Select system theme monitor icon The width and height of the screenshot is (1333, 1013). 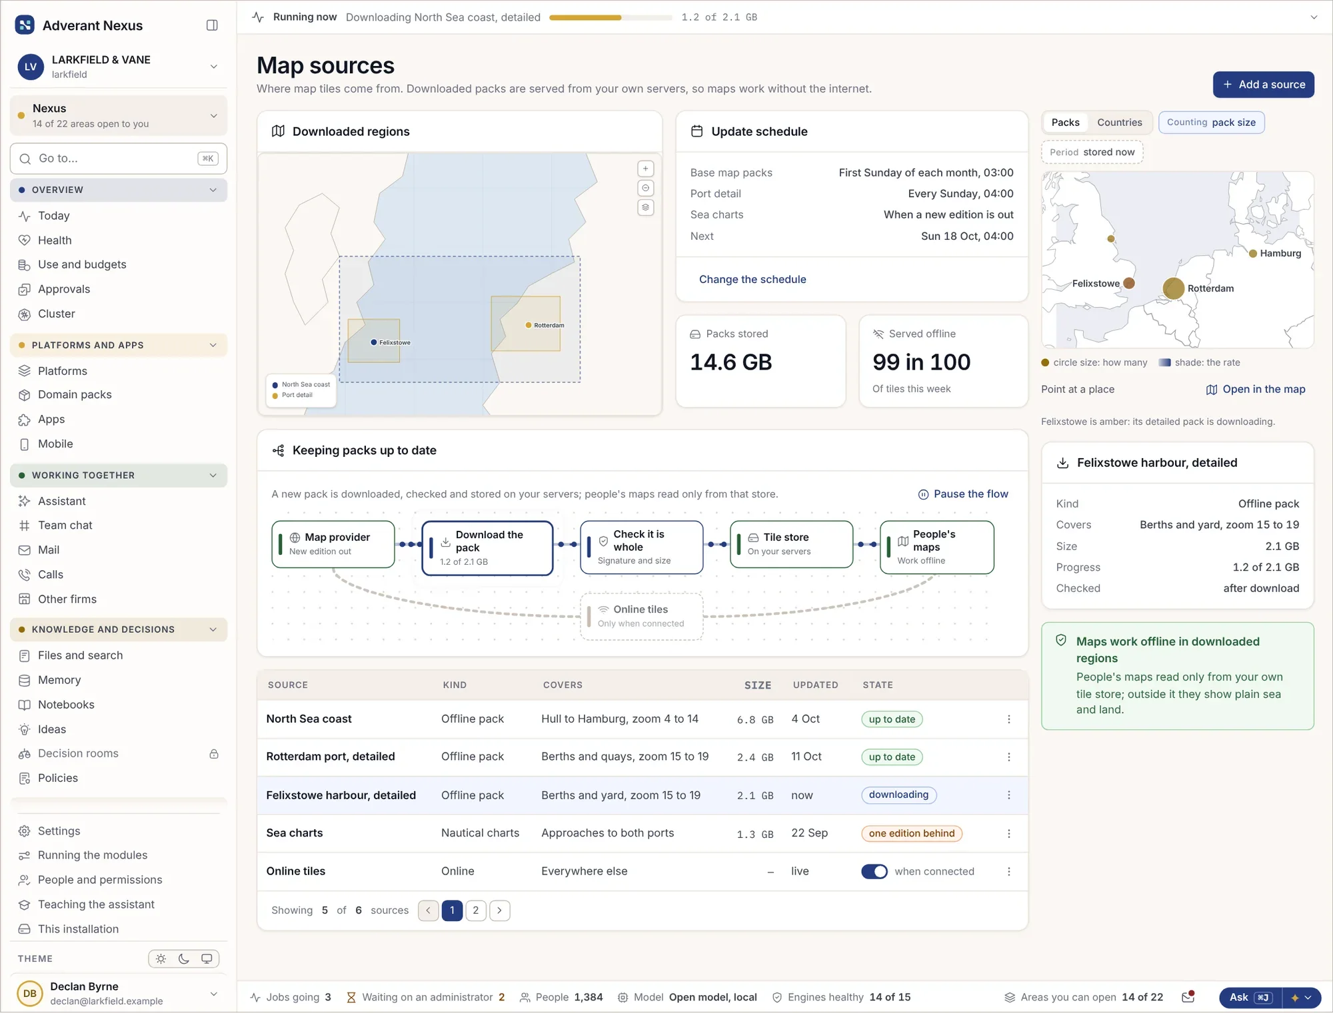pos(207,959)
